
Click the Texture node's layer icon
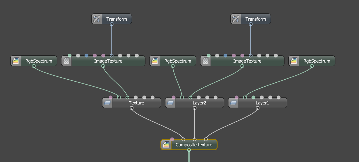tap(108, 103)
